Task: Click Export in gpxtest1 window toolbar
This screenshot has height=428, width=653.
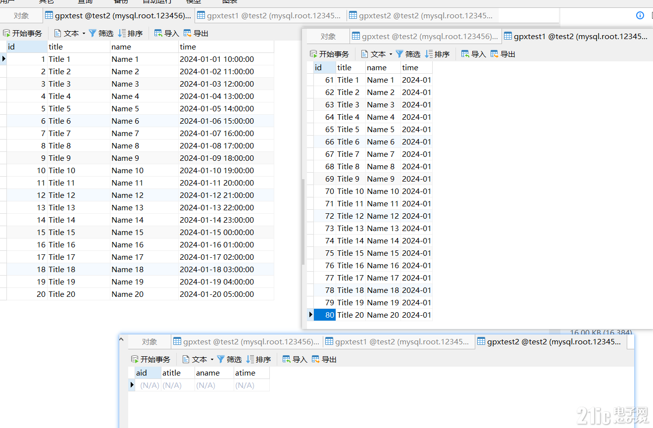Action: tap(503, 54)
